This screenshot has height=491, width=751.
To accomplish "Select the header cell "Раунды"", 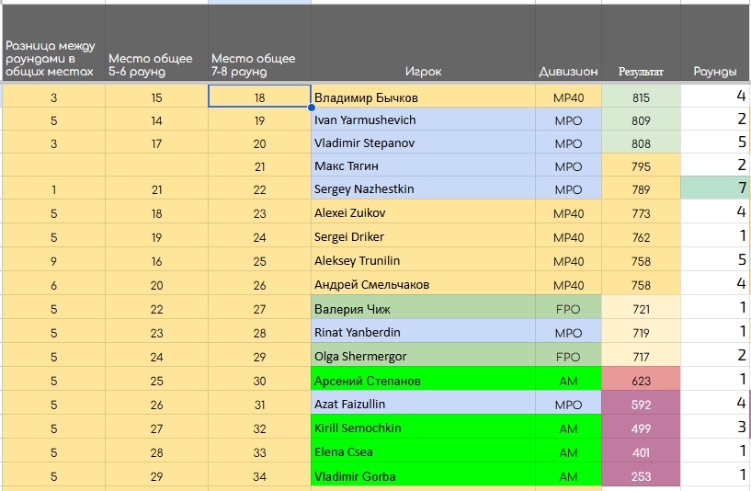I will click(715, 42).
